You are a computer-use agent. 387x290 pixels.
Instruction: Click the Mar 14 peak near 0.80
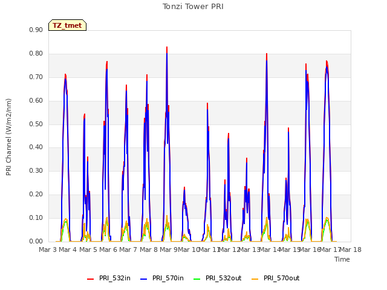[x=267, y=54]
